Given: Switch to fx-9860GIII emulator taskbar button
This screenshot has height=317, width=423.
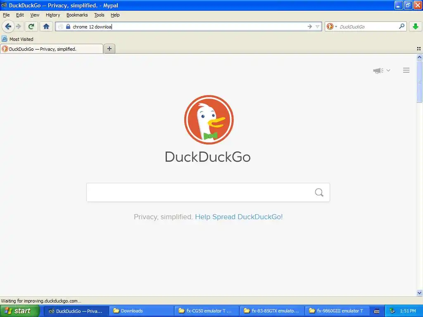Looking at the screenshot, I should click(337, 311).
